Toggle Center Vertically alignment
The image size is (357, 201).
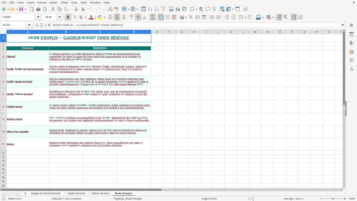[138, 17]
